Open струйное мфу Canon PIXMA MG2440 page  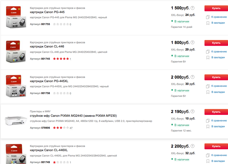coord(73,116)
